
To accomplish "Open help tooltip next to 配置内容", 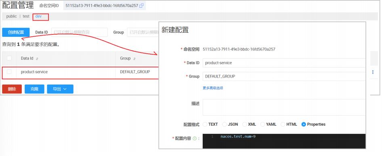I will click(194, 139).
